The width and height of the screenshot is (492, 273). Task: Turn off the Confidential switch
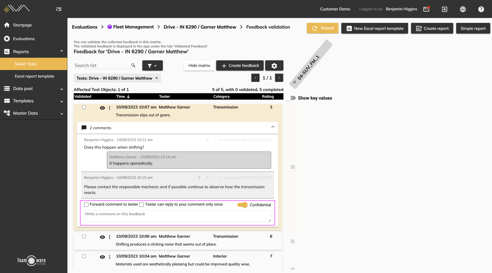point(242,205)
